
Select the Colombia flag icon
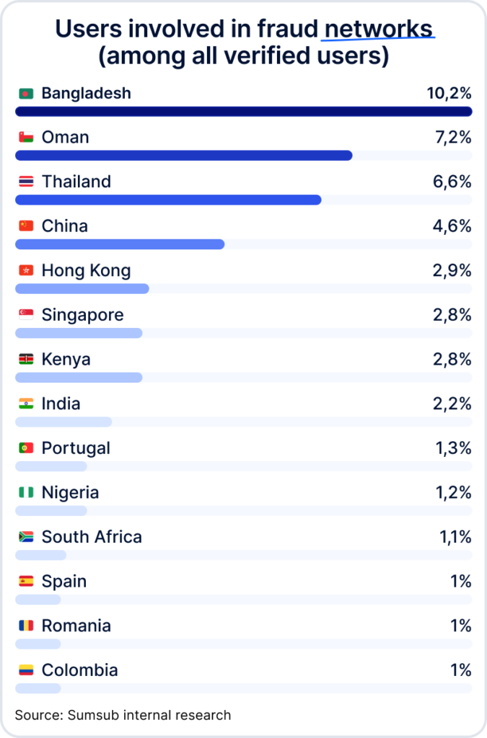tap(26, 670)
